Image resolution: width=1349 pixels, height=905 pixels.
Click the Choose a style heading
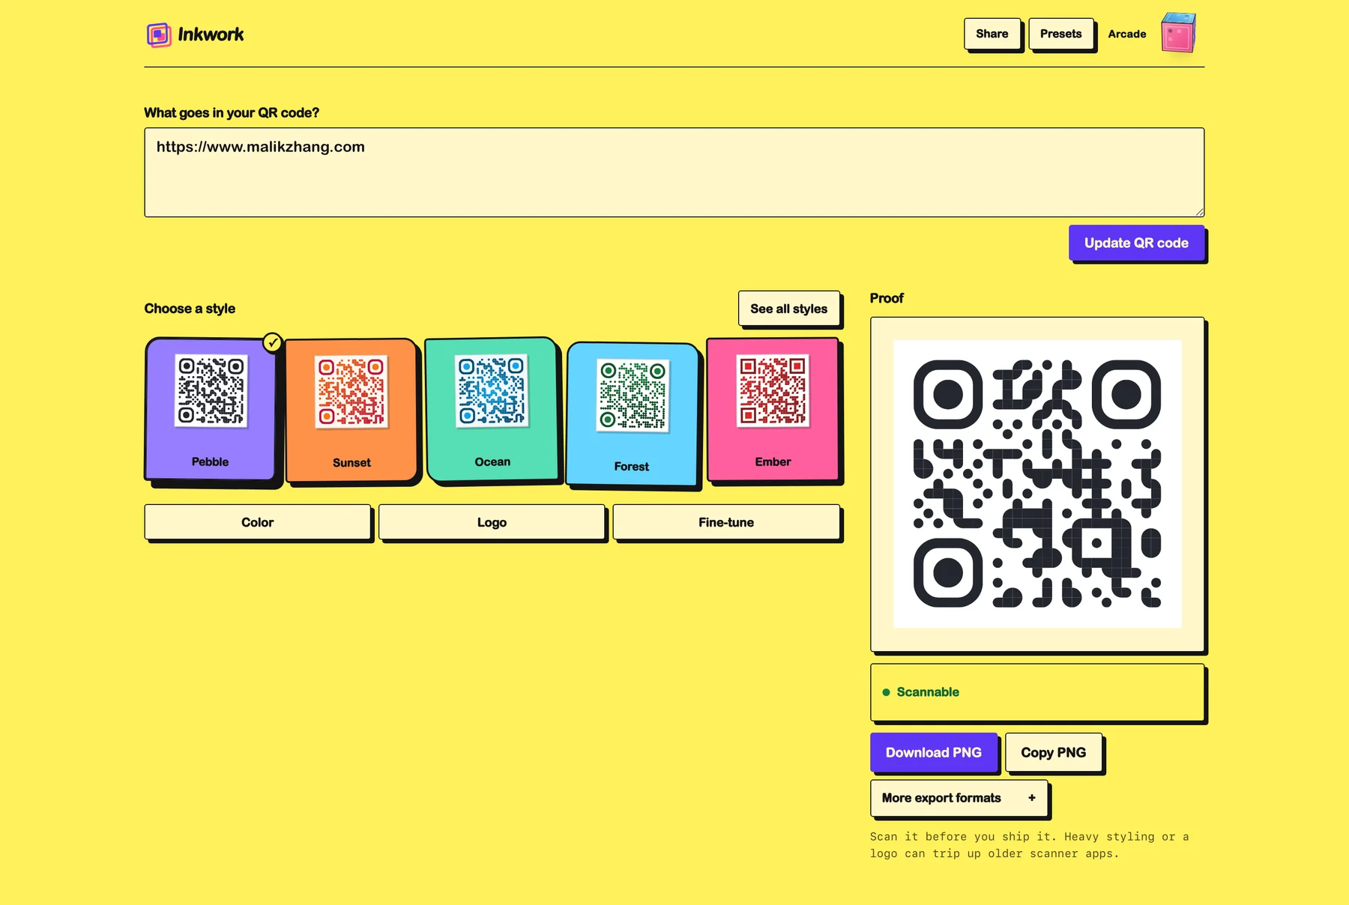point(190,309)
